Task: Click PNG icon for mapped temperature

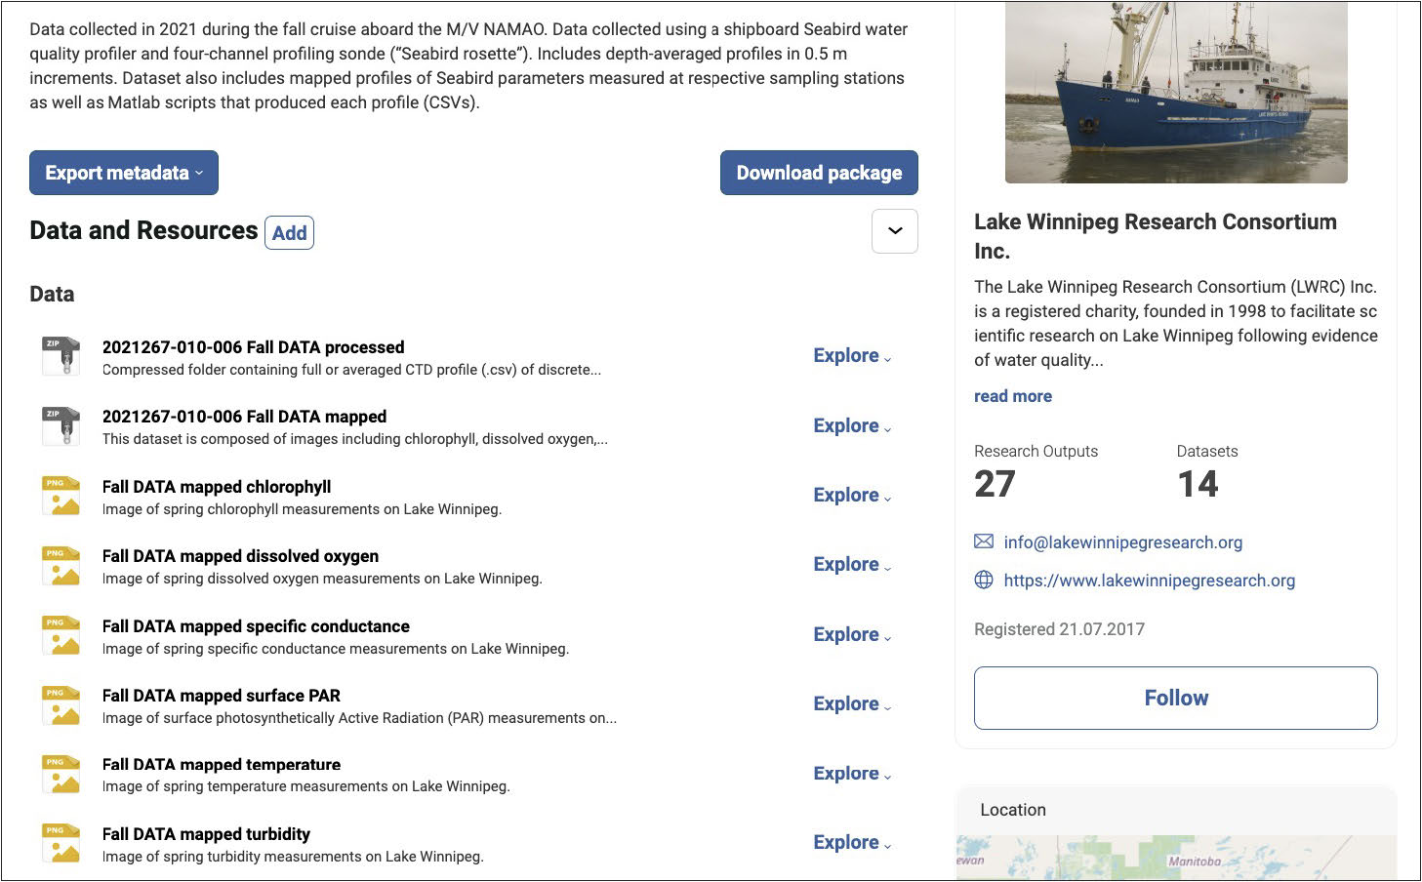Action: pyautogui.click(x=61, y=774)
